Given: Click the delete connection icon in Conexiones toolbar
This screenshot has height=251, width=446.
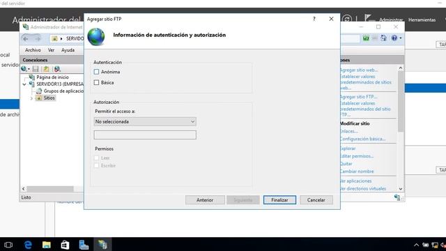Looking at the screenshot, I should pyautogui.click(x=57, y=69).
